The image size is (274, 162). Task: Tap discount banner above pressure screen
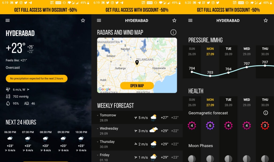point(229,10)
